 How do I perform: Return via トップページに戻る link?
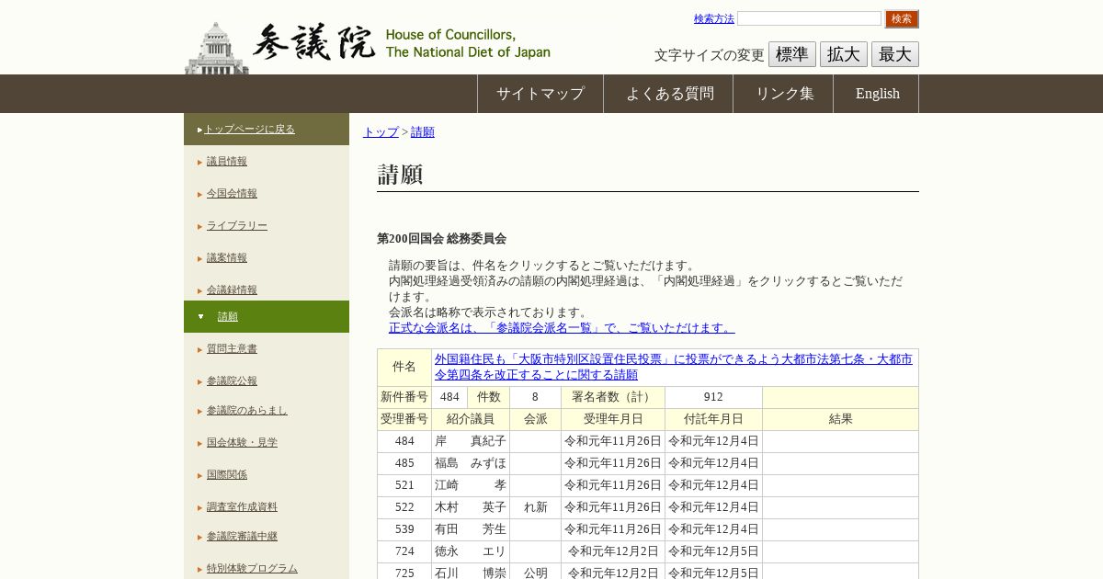(249, 129)
